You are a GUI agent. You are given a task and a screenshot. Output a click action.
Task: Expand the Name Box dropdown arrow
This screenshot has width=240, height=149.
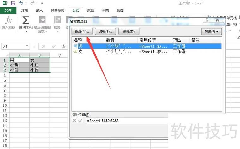point(27,46)
